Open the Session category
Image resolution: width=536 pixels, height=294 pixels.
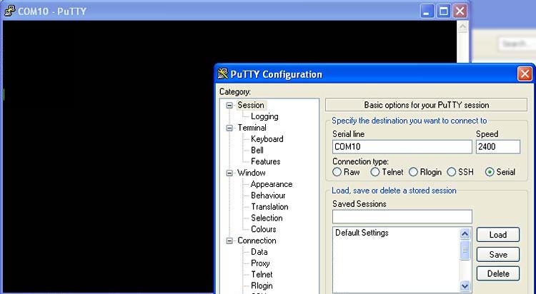coord(251,105)
